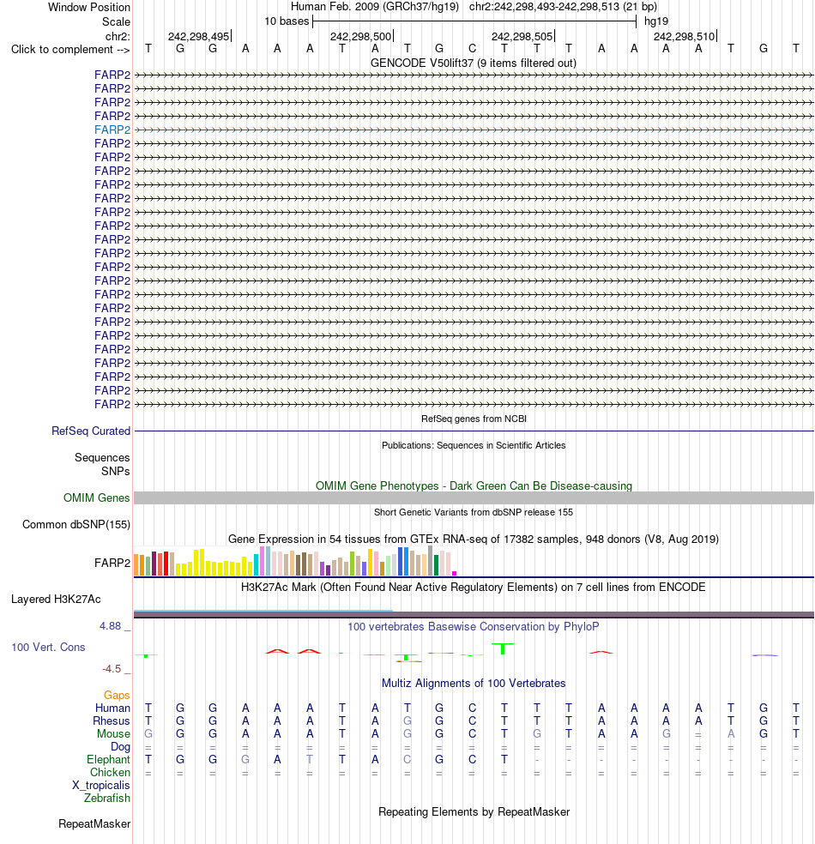This screenshot has height=844, width=815.
Task: Open '100 vertebrates Basewise Conservation by PhyloP' title
Action: point(474,627)
